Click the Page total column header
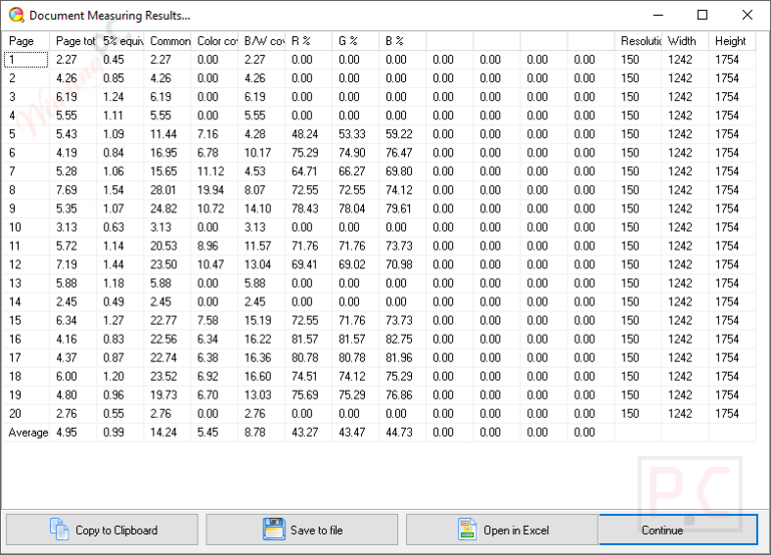 pyautogui.click(x=73, y=41)
